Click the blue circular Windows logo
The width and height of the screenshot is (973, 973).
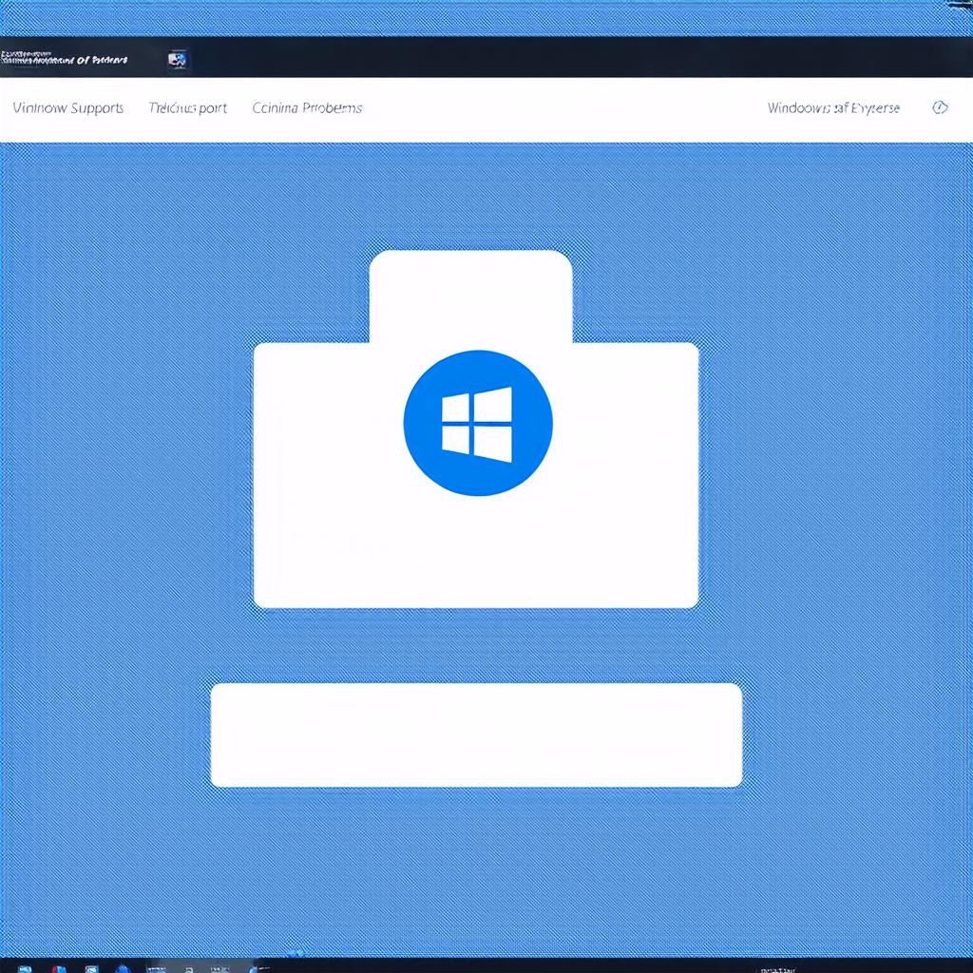[x=478, y=423]
